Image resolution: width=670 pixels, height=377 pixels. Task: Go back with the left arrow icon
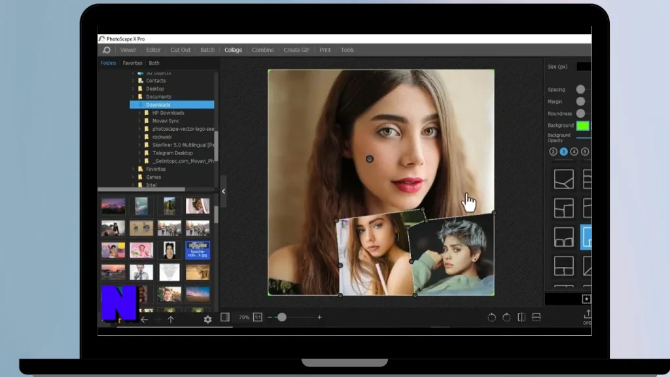point(145,319)
